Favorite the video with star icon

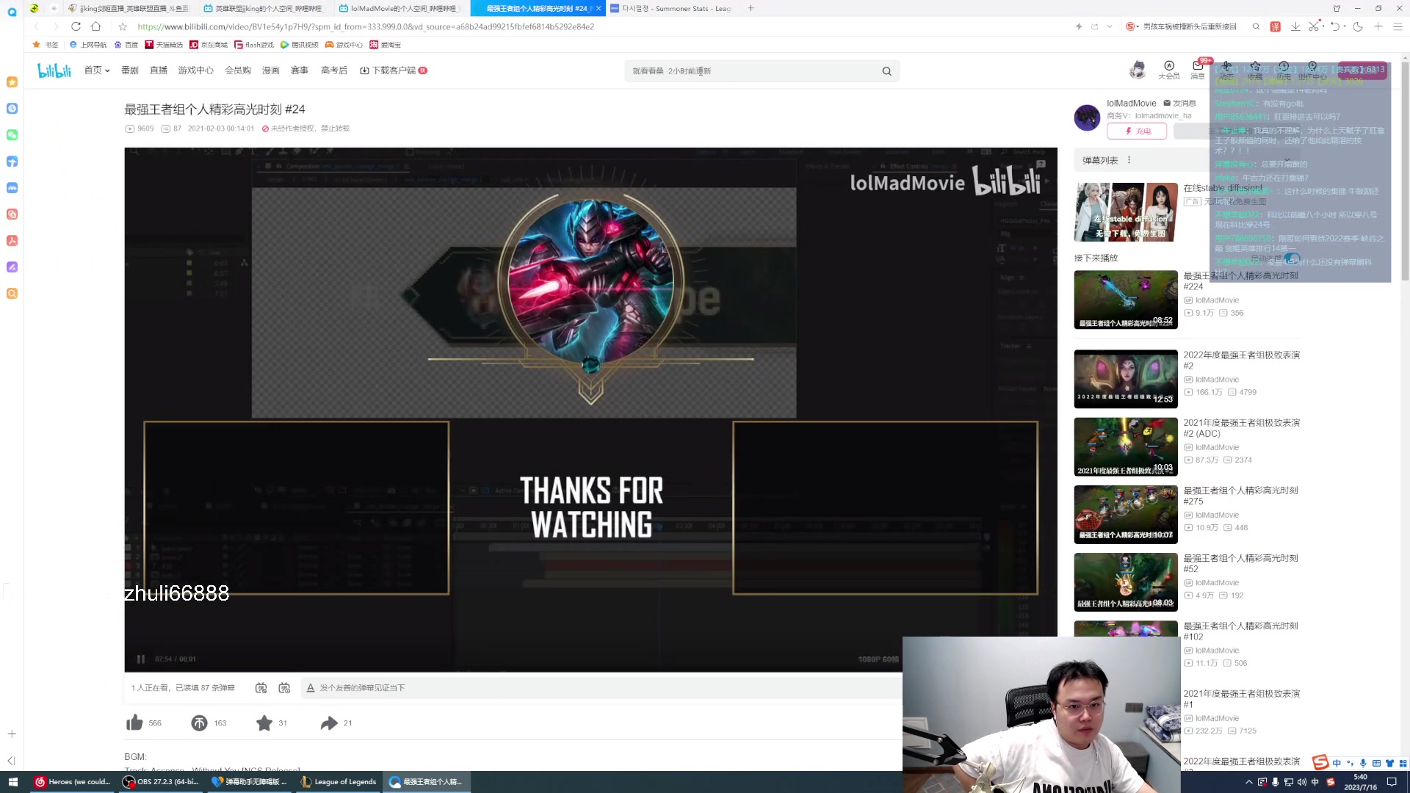tap(264, 723)
